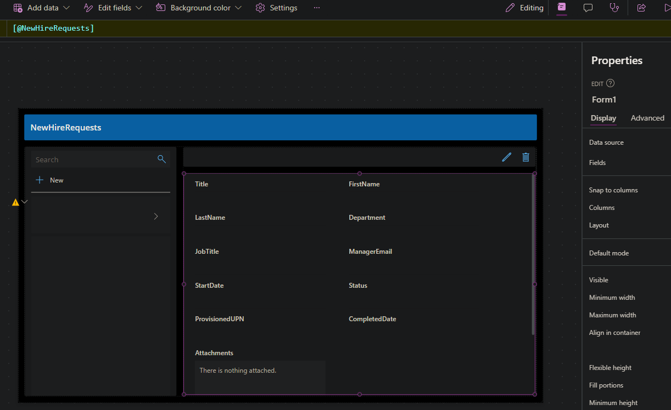The width and height of the screenshot is (671, 410).
Task: Click the plus icon beside New
Action: (40, 180)
